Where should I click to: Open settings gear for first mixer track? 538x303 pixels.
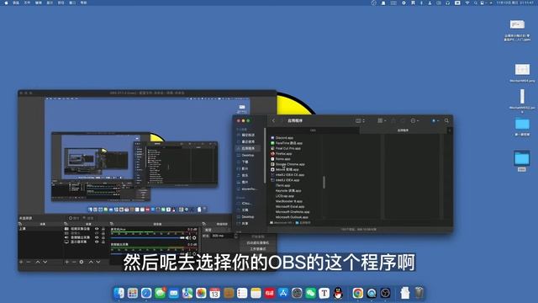tap(194, 237)
